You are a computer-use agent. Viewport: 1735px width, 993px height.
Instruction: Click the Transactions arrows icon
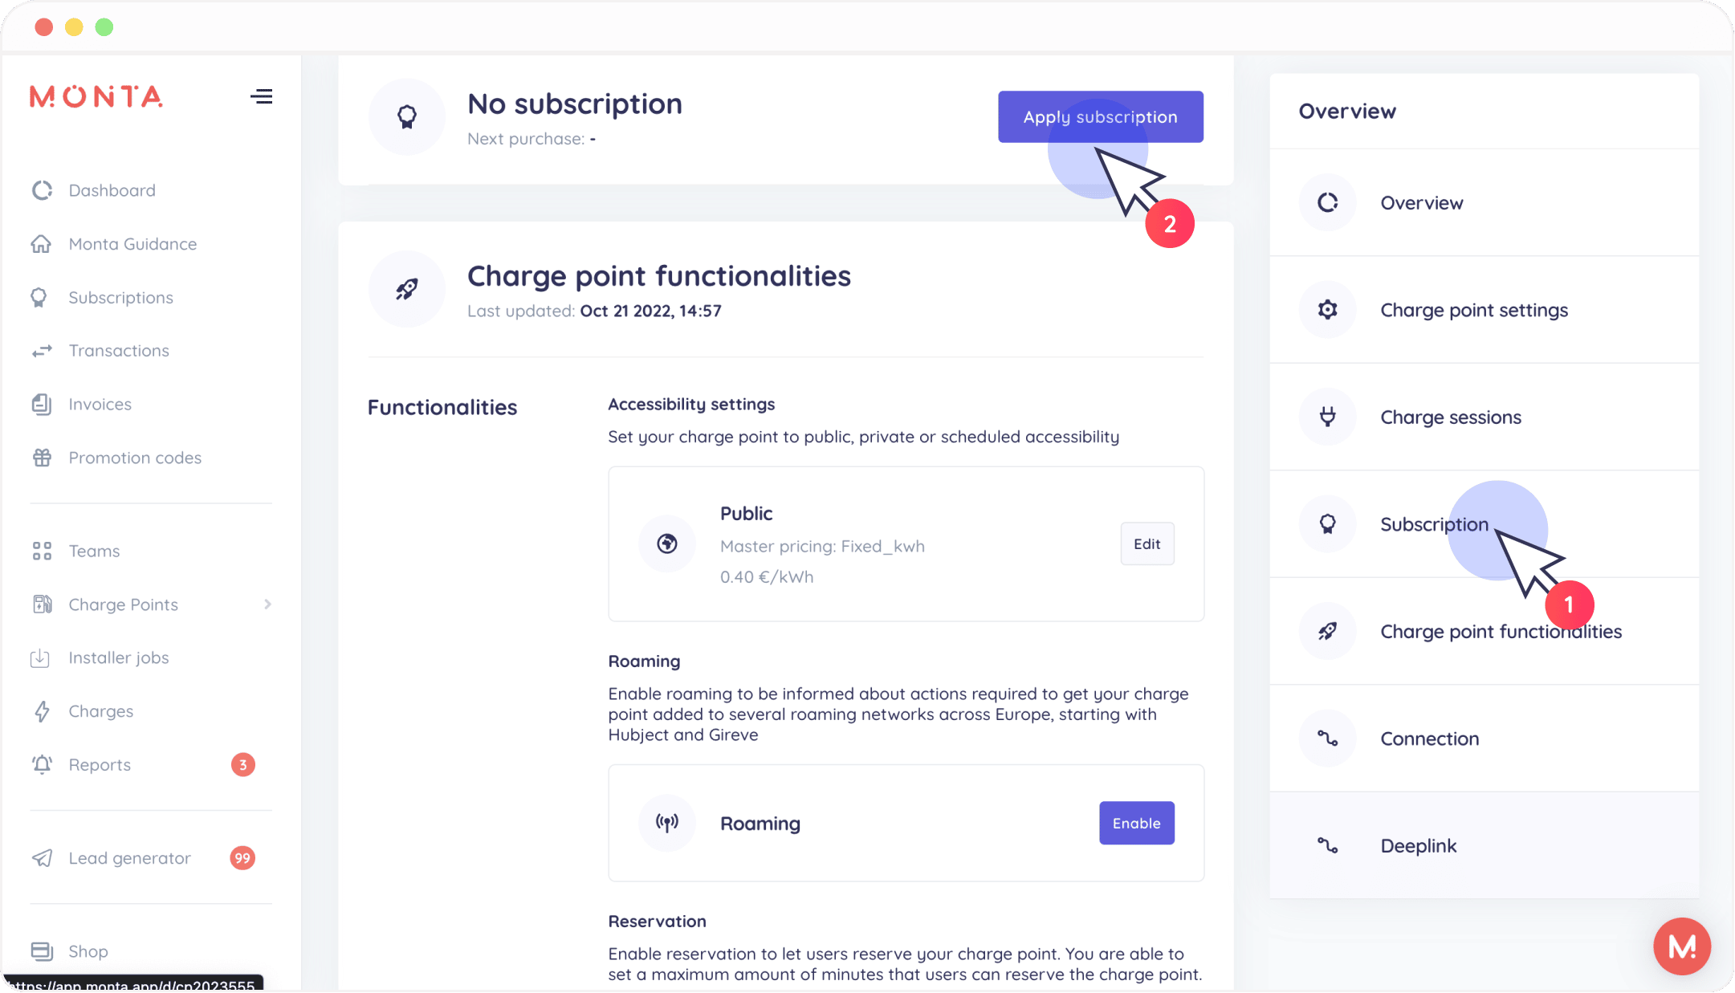[42, 351]
